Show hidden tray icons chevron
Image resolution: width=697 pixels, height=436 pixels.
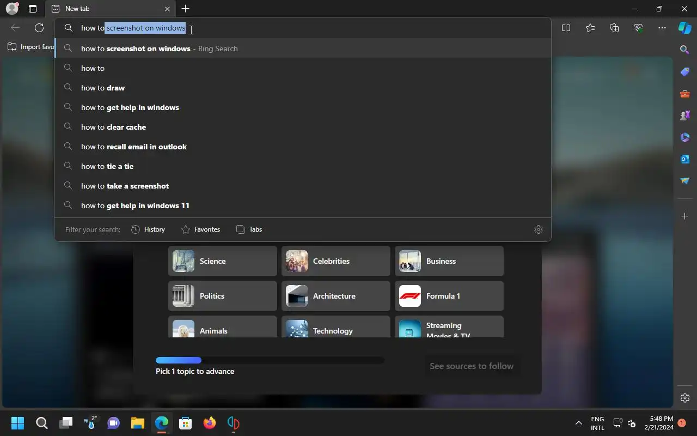pyautogui.click(x=579, y=423)
